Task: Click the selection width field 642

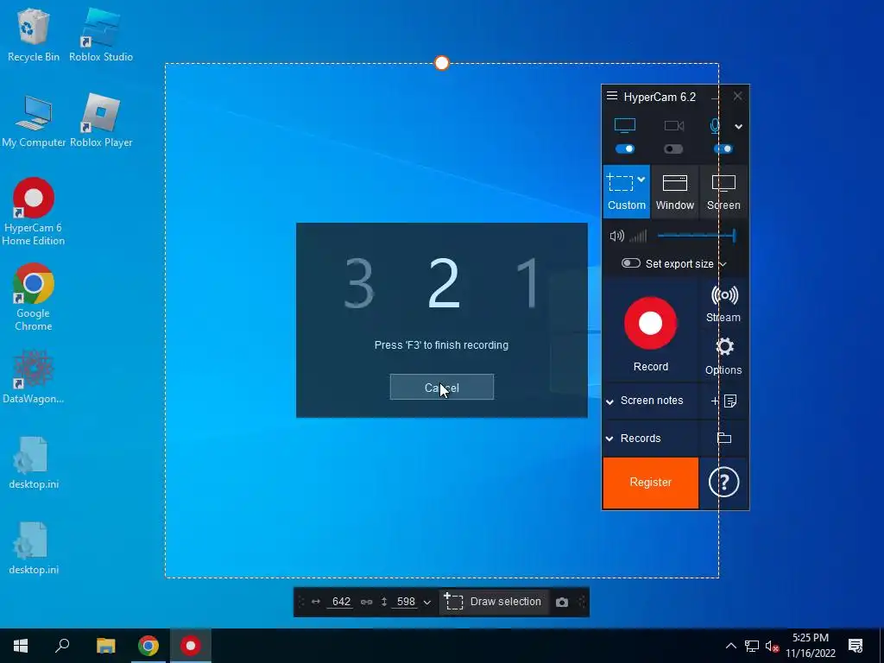Action: point(341,602)
